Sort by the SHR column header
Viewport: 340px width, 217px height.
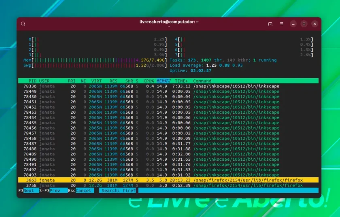click(x=129, y=81)
